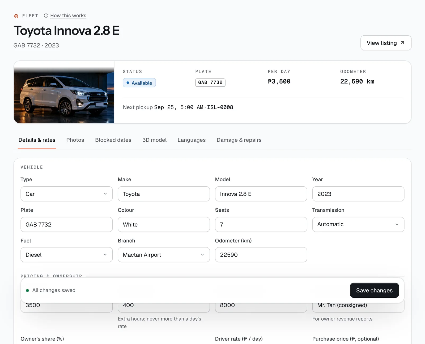
Task: Open booking ISL-0008 from next pickup
Action: click(220, 107)
